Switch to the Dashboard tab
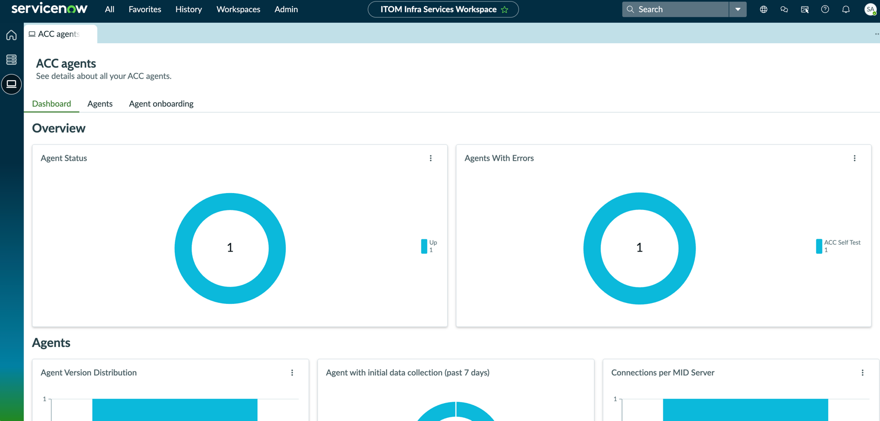This screenshot has height=421, width=880. 51,104
